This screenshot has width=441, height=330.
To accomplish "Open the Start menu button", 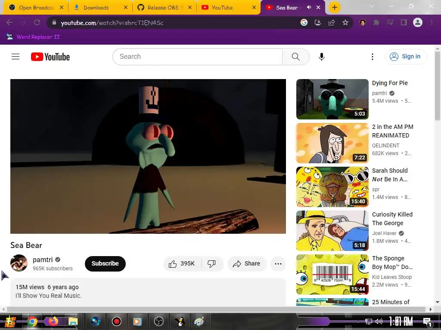I will point(10,321).
